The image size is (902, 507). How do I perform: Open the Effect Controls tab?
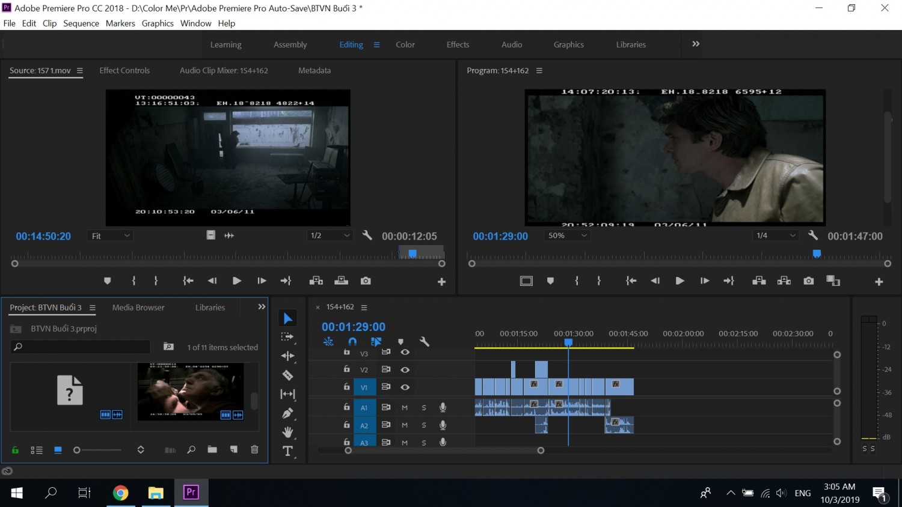[124, 70]
